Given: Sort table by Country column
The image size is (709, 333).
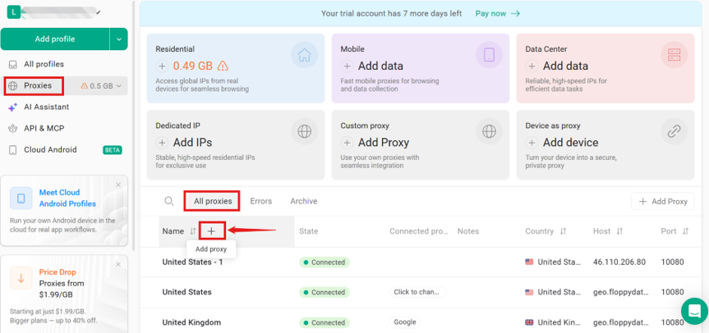Looking at the screenshot, I should pos(563,231).
